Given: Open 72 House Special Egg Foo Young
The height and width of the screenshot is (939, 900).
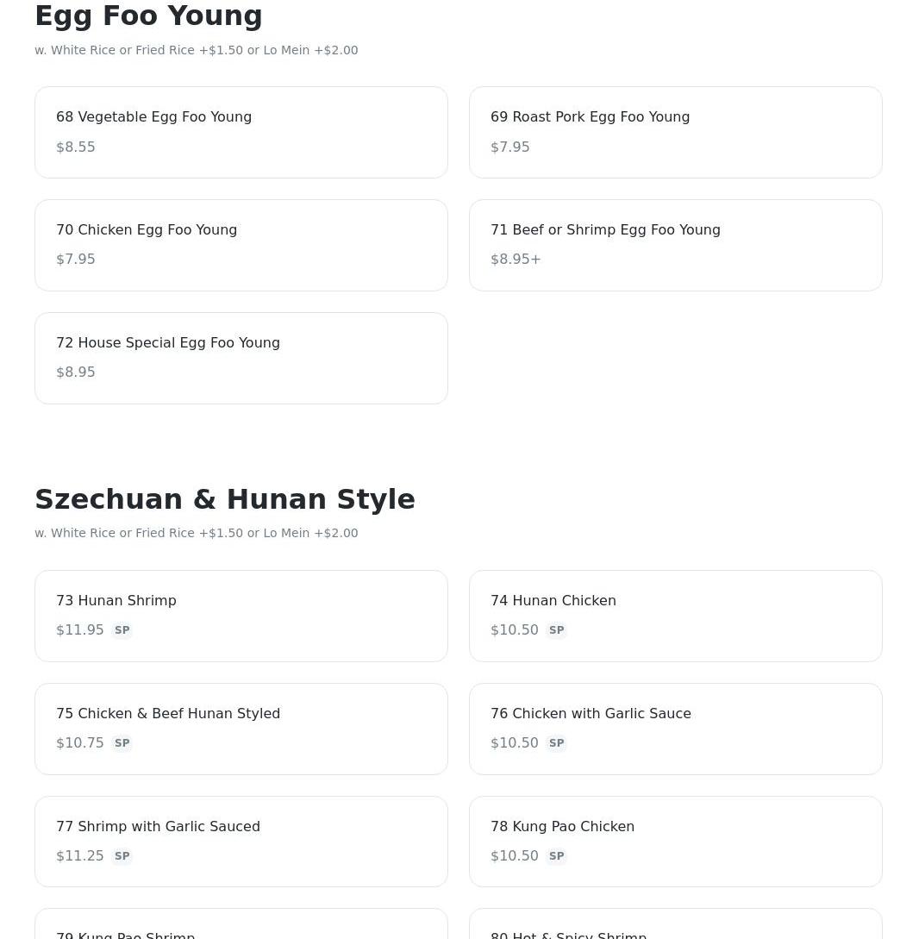Looking at the screenshot, I should coord(241,358).
